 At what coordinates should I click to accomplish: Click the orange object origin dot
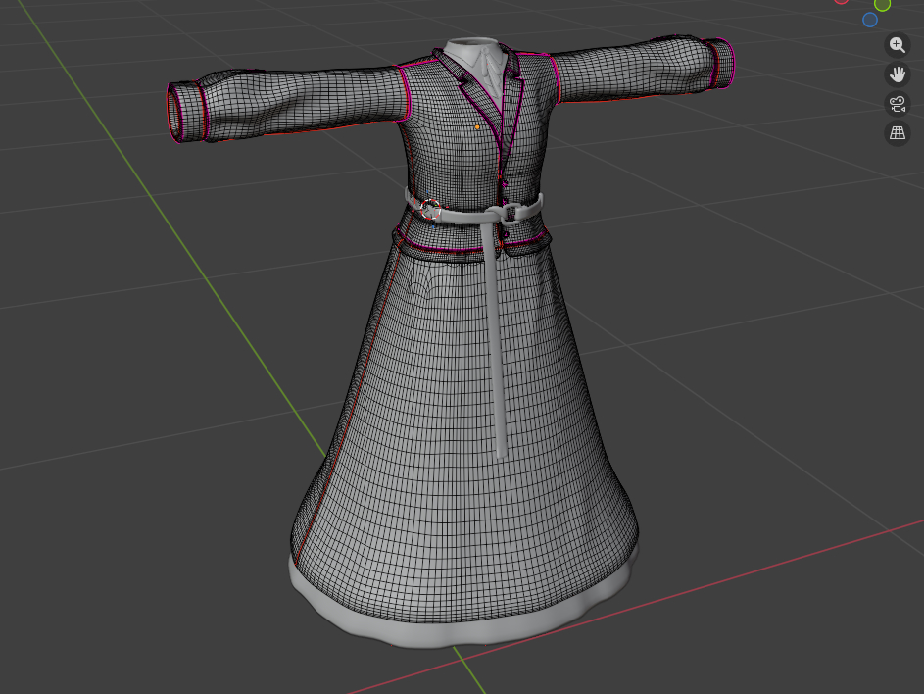point(477,127)
